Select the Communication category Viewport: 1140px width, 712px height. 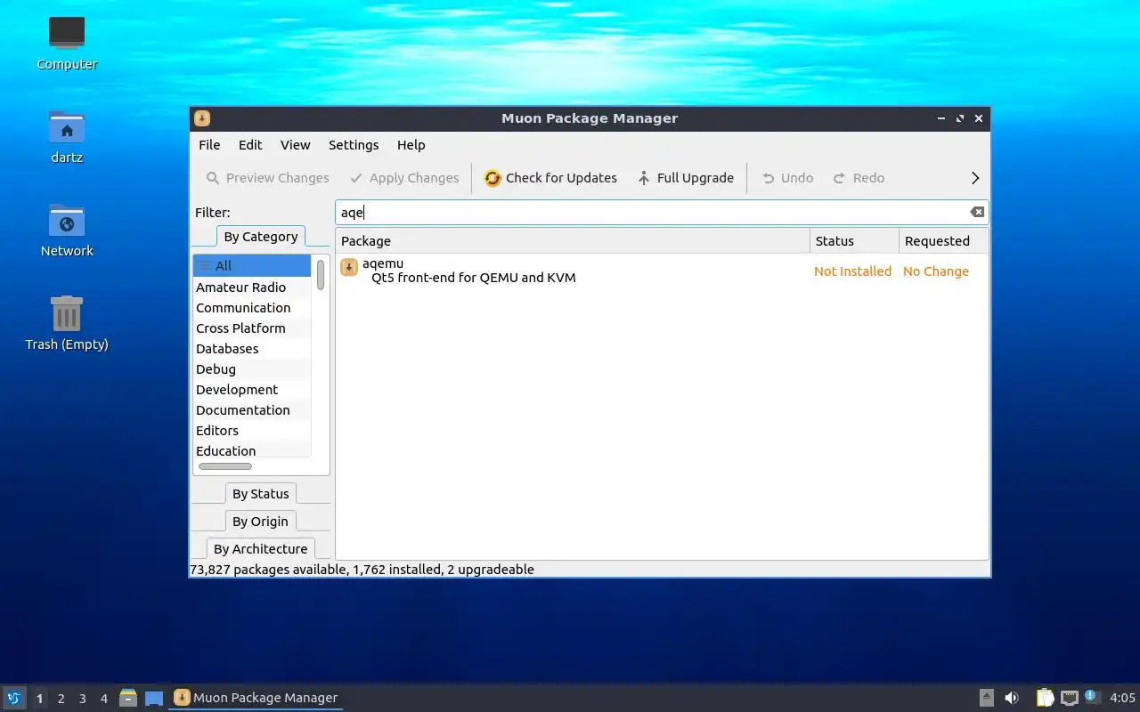pos(252,308)
